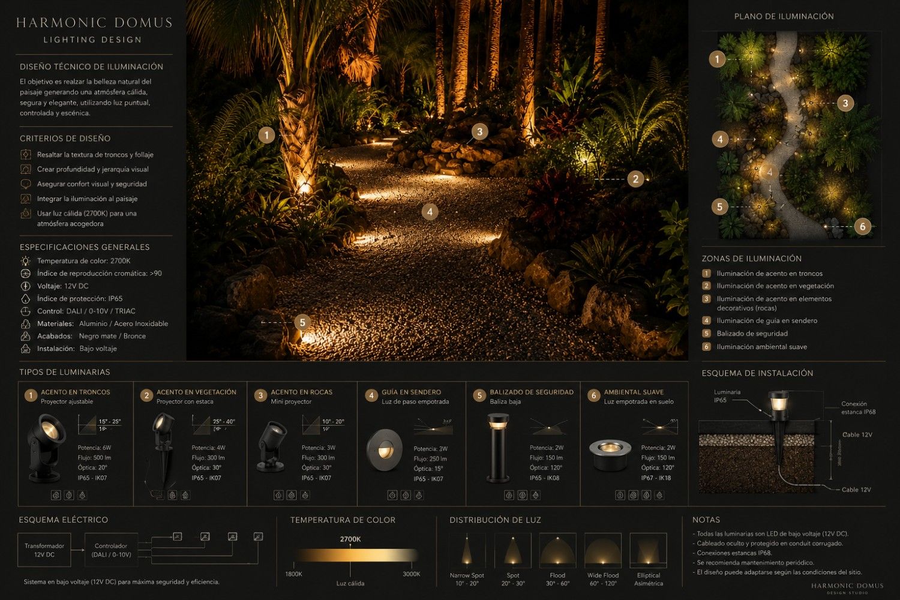Screen dimensions: 900x600
Task: Click the Elliptical Asimétrica distribution icon
Action: point(648,550)
